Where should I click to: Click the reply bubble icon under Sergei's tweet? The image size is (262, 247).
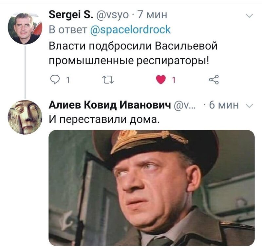coord(54,80)
